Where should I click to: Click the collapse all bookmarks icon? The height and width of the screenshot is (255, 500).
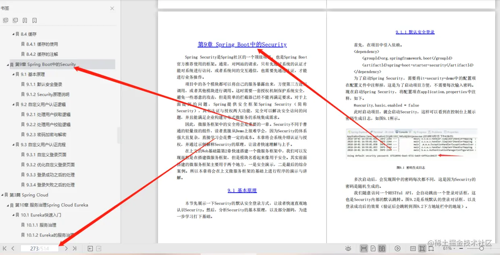tap(15, 20)
